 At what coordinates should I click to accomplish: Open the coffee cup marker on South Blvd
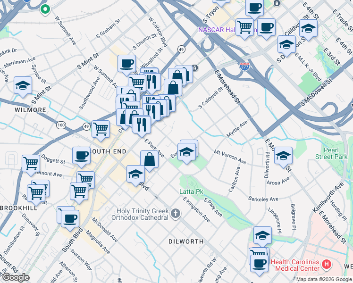[70, 220]
